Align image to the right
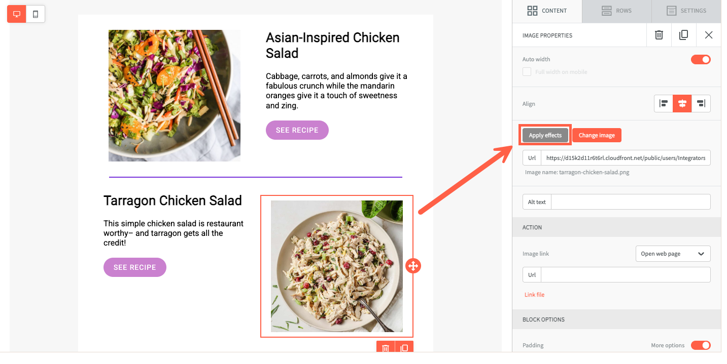 point(701,104)
